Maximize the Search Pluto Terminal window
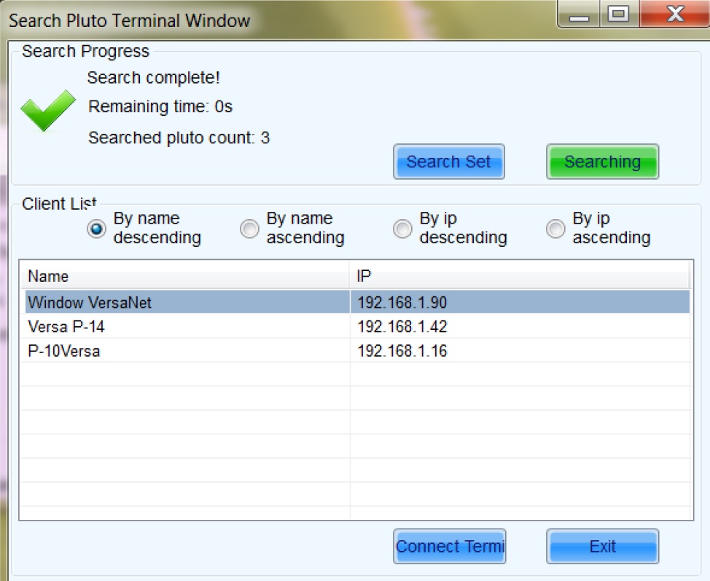This screenshot has width=710, height=581. coord(619,14)
